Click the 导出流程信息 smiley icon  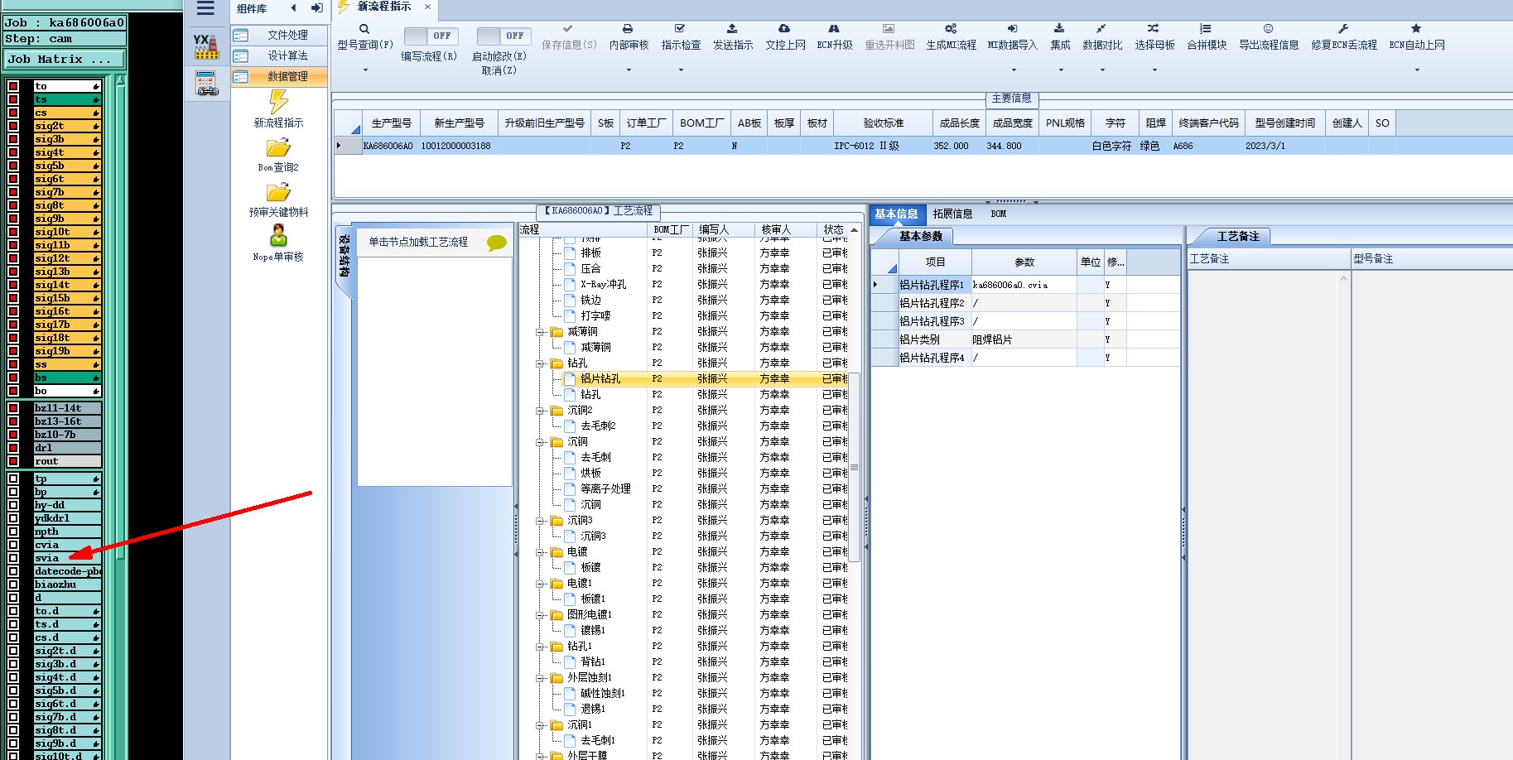click(1268, 29)
